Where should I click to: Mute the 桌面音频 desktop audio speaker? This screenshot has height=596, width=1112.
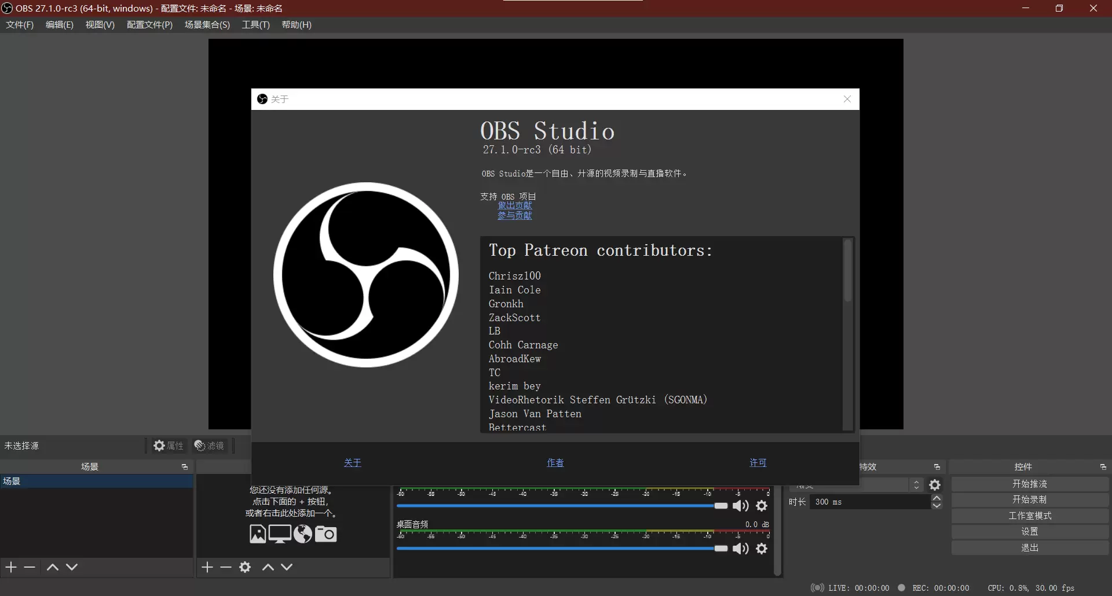(741, 549)
